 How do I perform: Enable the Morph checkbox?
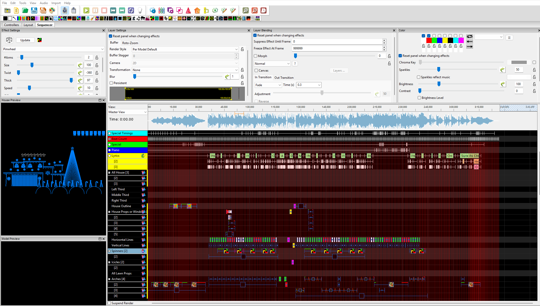256,56
